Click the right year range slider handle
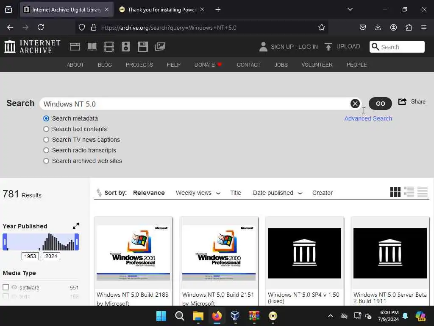This screenshot has width=434, height=326. [x=77, y=242]
